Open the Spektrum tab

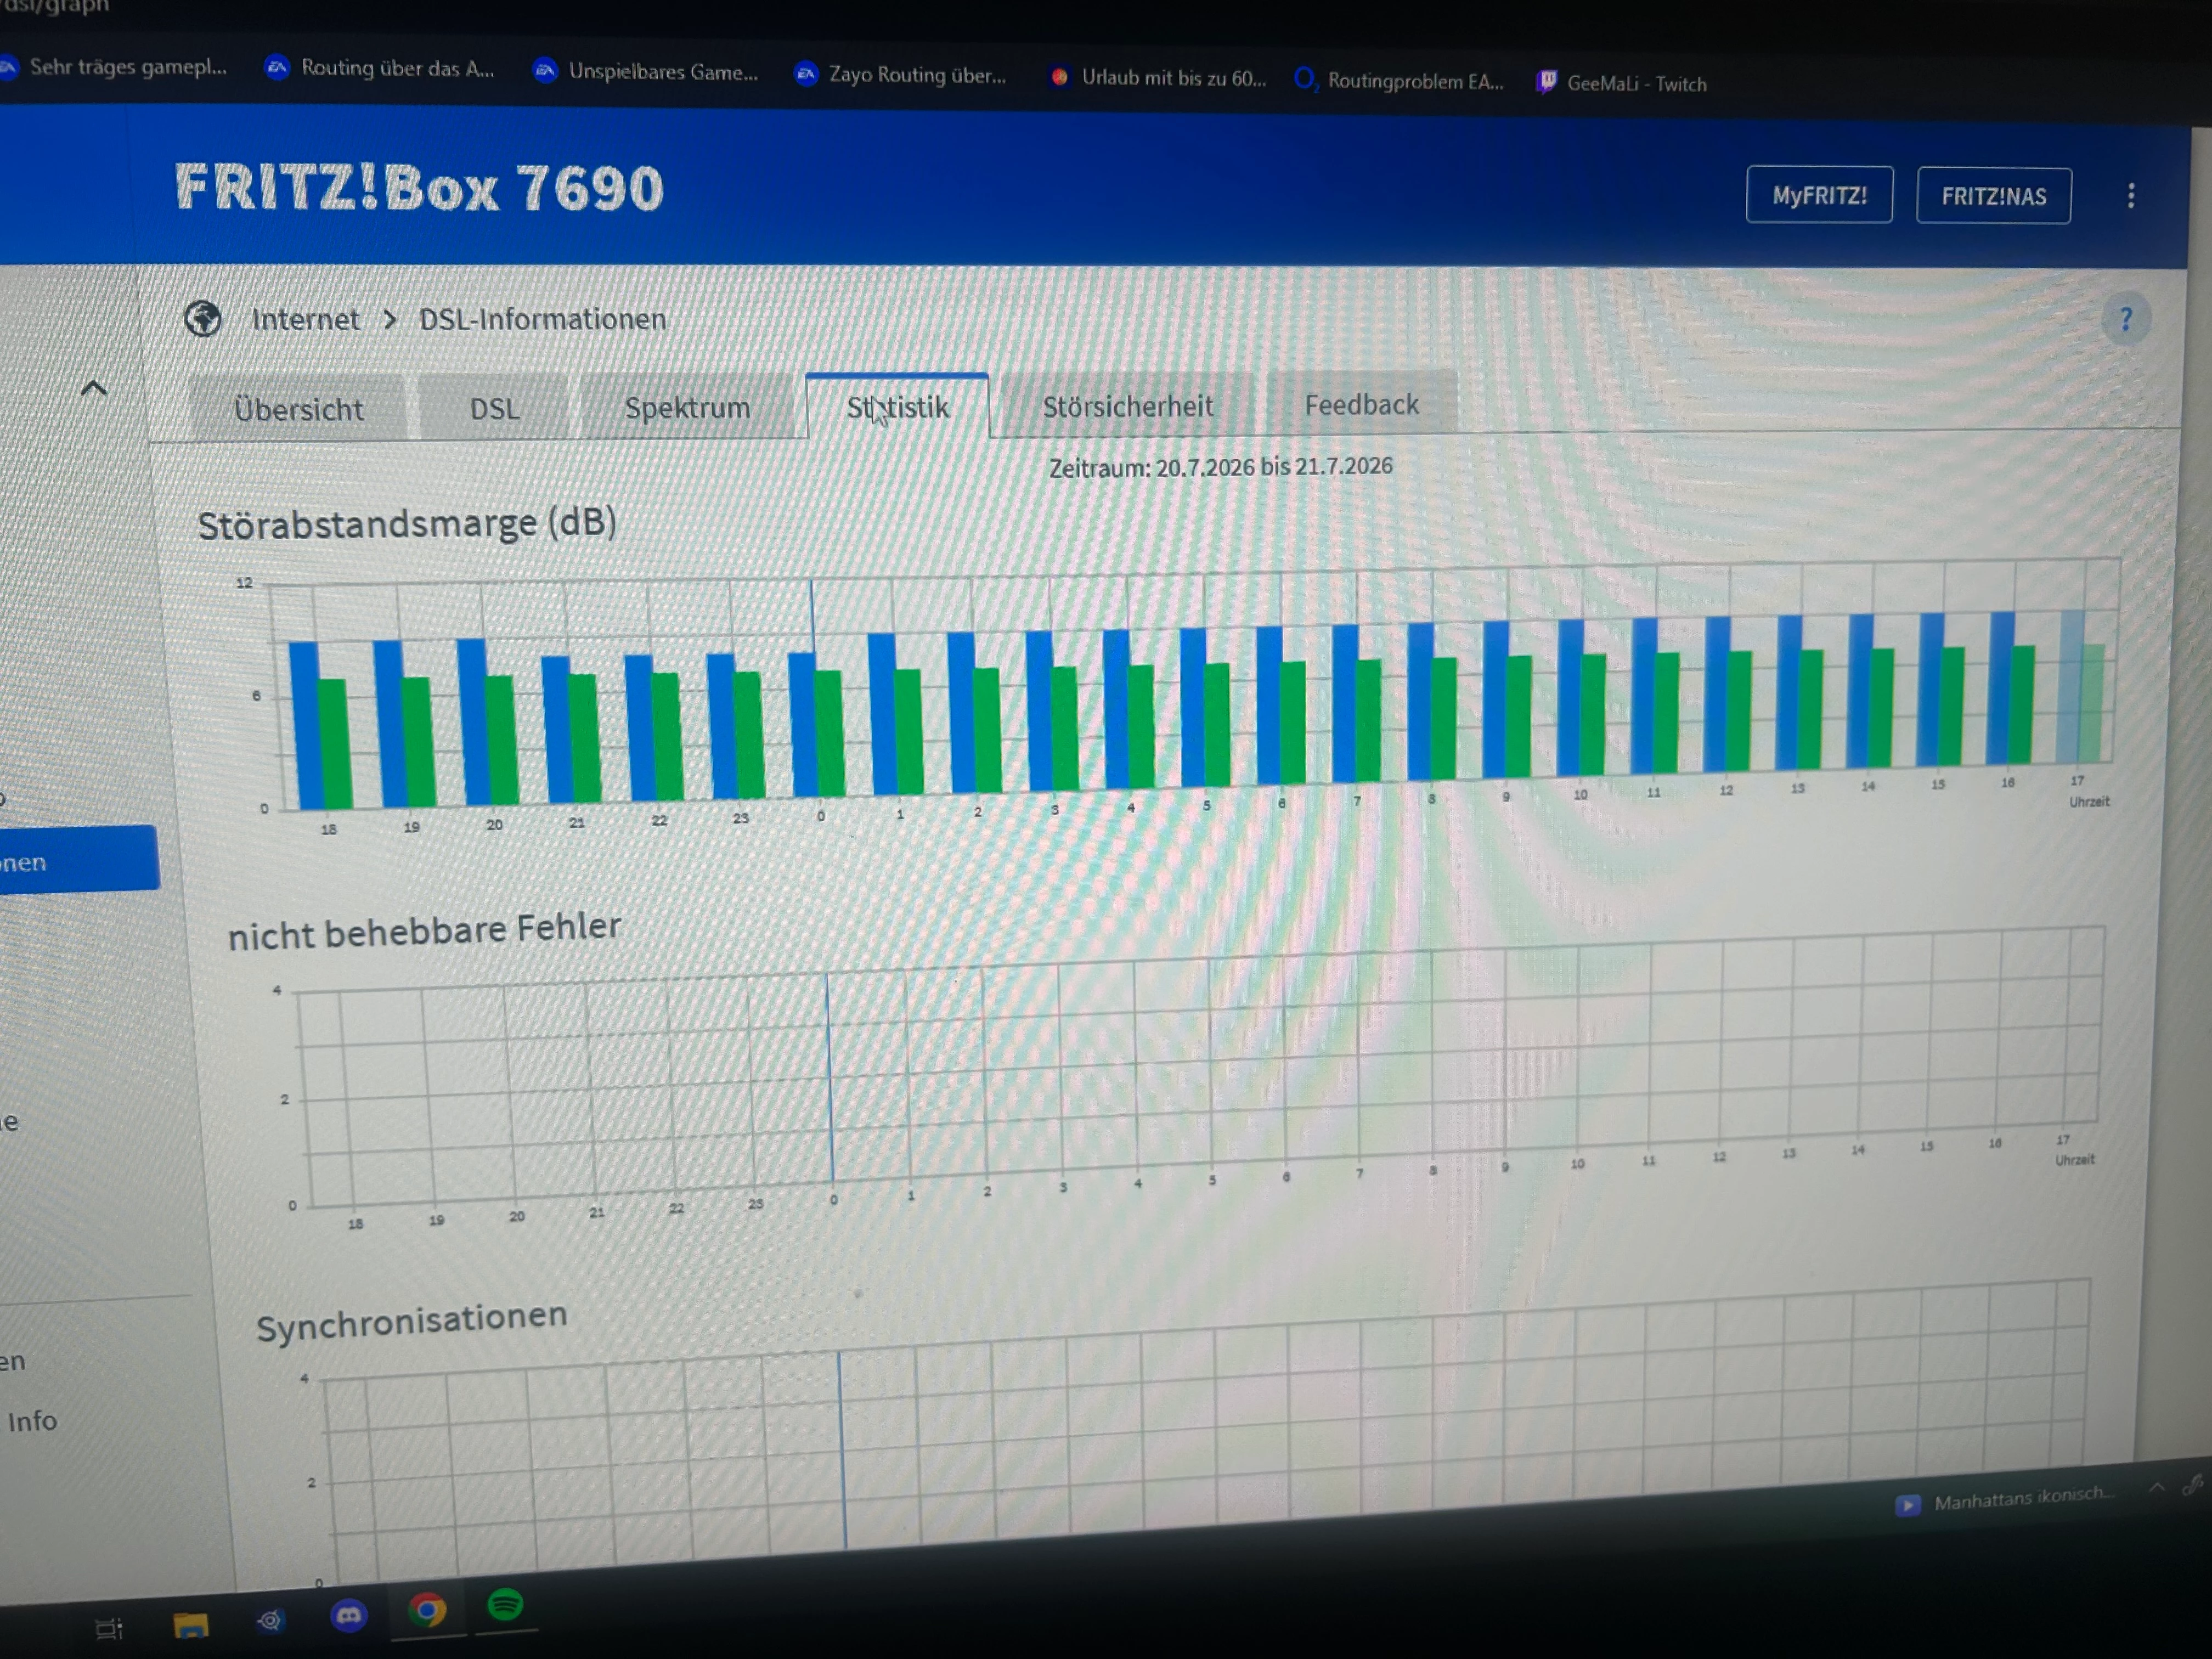(687, 407)
